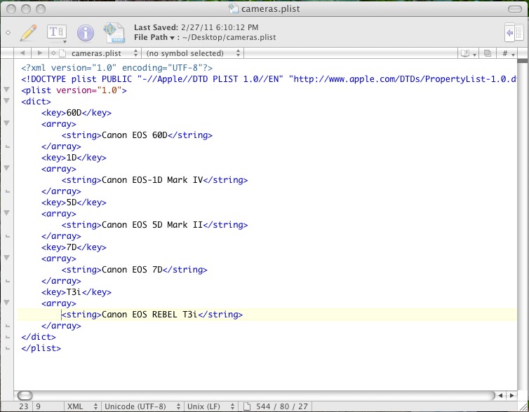Open the counterpart/includes menu icon
This screenshot has height=412, width=529.
(x=467, y=53)
